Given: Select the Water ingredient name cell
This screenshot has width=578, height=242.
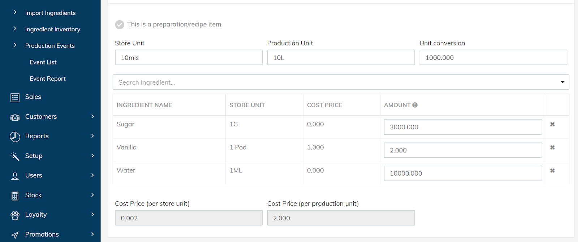Looking at the screenshot, I should pos(169,173).
